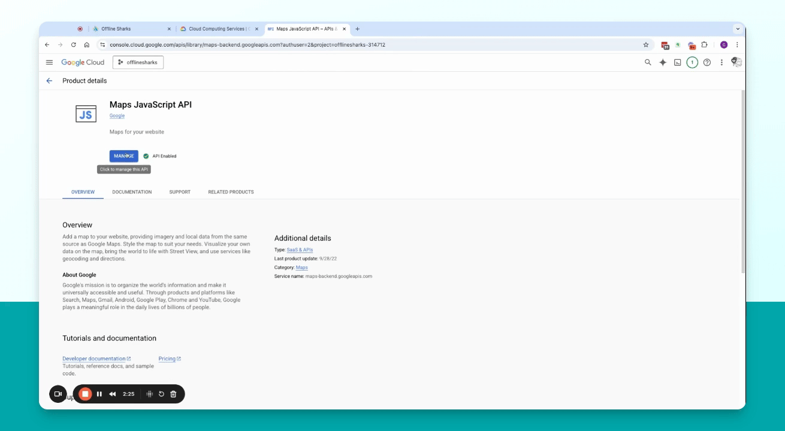This screenshot has height=431, width=785.
Task: Pause the screen recording
Action: 99,394
